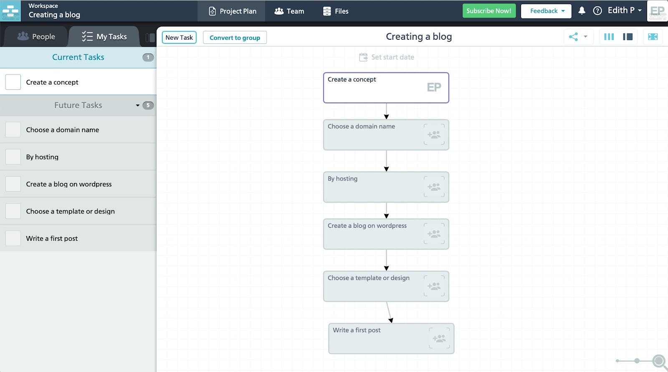Image resolution: width=668 pixels, height=372 pixels.
Task: Toggle the fullscreen expand icon
Action: pos(653,37)
